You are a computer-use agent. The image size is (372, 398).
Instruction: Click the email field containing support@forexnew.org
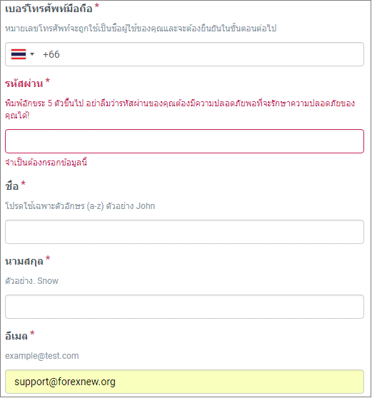click(x=184, y=382)
